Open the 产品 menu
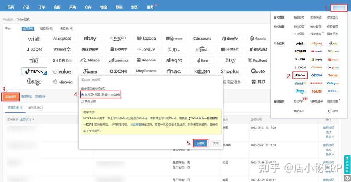Viewport: 351px width, 182px height. click(x=26, y=7)
